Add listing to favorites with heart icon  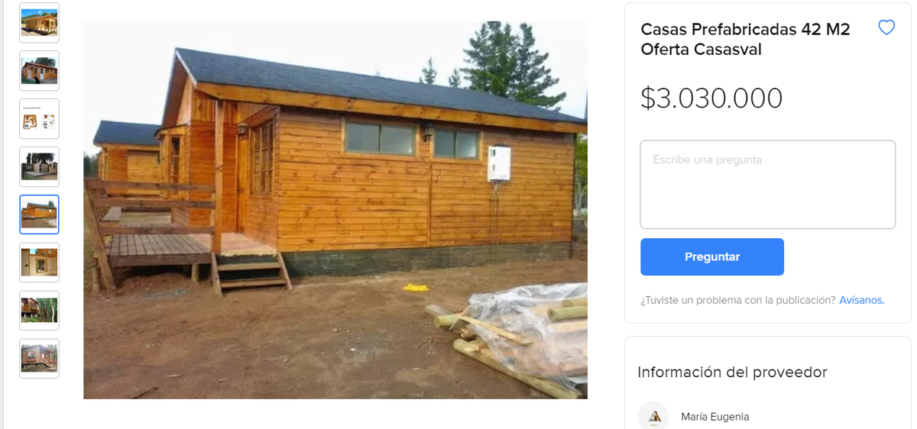pos(886,28)
